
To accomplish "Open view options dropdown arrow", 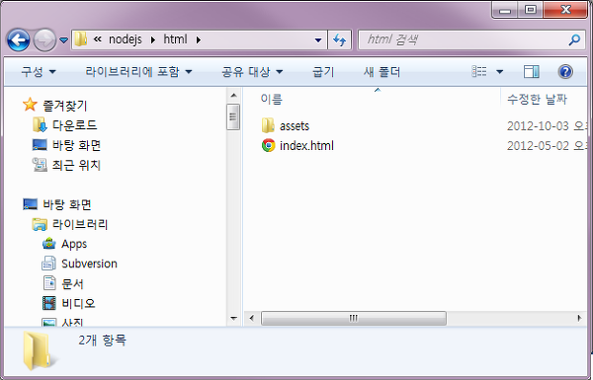I will tap(499, 72).
